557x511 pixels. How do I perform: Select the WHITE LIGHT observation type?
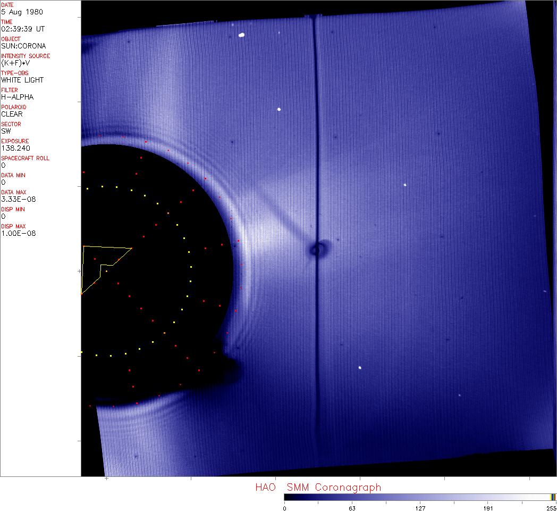[22, 80]
